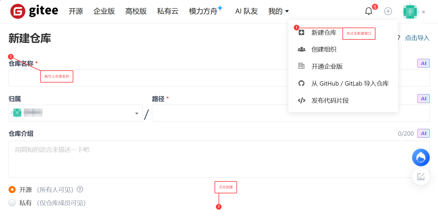Click the people icon beside 创建组织
The height and width of the screenshot is (216, 438).
point(301,49)
